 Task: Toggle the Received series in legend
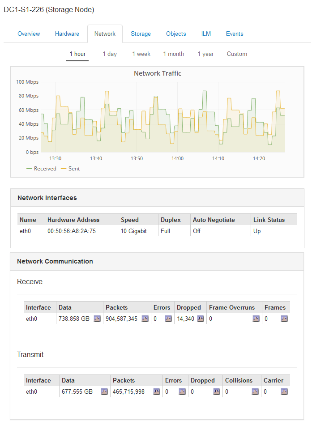[42, 169]
